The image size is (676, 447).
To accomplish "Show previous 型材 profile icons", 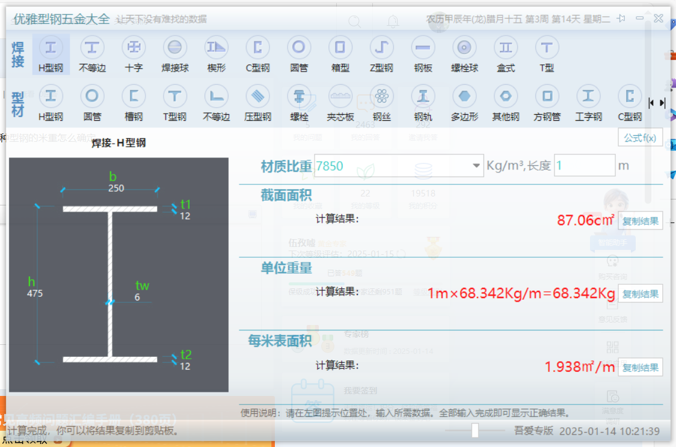I will pos(651,103).
